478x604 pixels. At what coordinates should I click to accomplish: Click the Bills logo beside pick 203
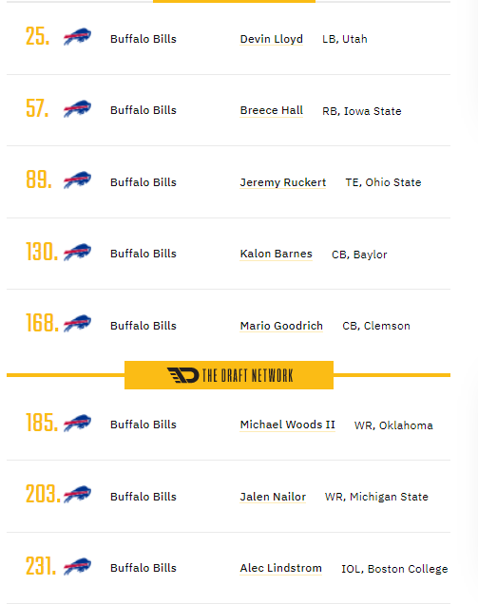click(78, 494)
